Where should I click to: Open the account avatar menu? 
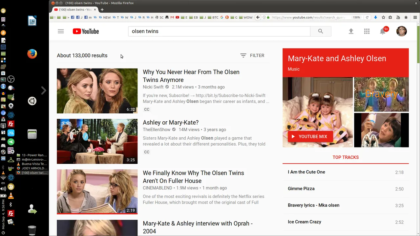click(x=402, y=31)
